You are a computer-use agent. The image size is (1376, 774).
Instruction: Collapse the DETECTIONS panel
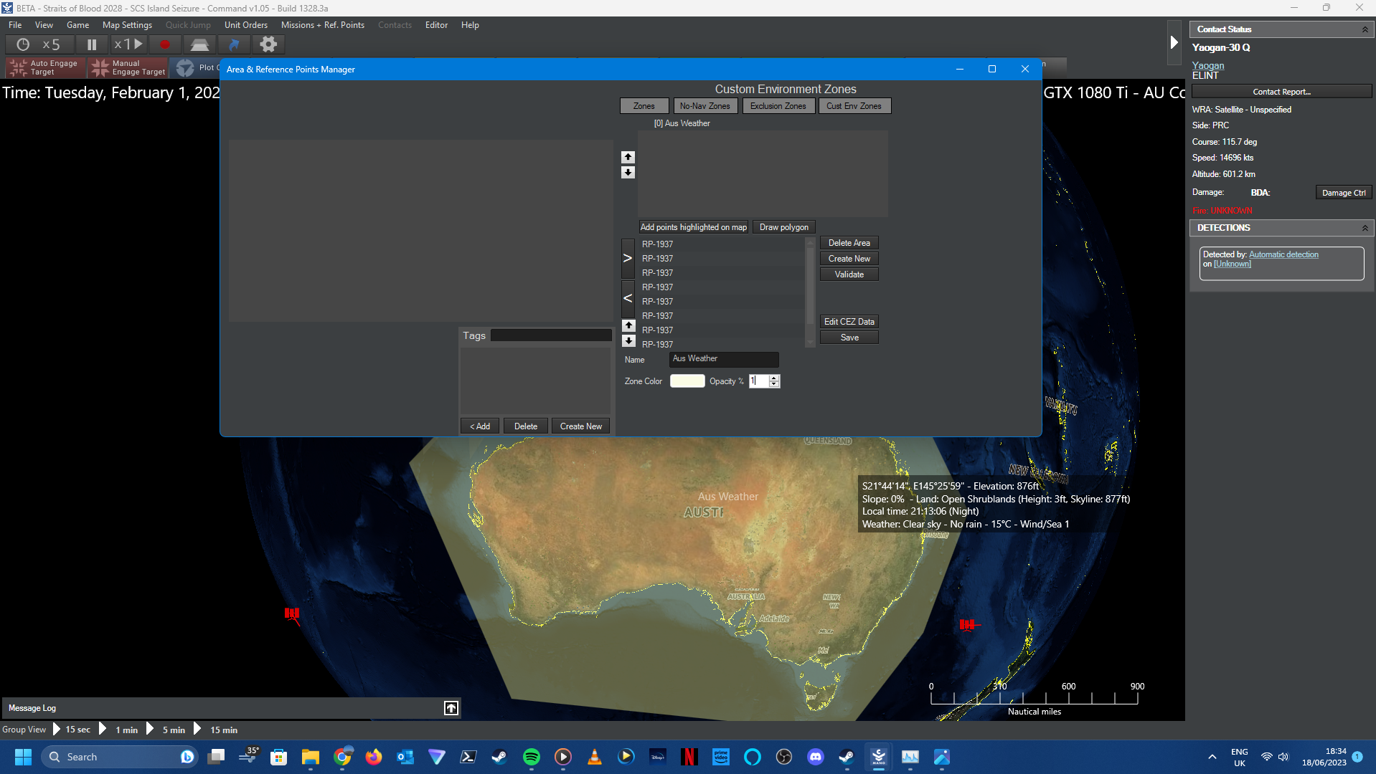pyautogui.click(x=1365, y=228)
